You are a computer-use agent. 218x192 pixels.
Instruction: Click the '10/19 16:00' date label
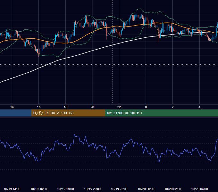(39, 189)
